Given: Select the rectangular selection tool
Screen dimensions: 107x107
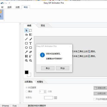Looking at the screenshot, I should pyautogui.click(x=31, y=30).
